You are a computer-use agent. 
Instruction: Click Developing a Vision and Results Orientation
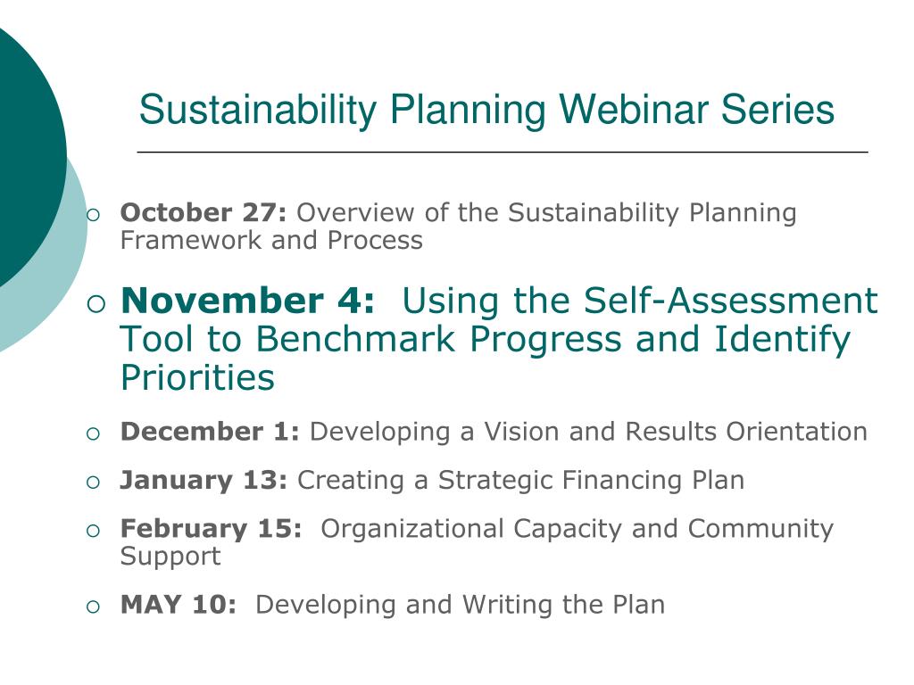pos(589,433)
